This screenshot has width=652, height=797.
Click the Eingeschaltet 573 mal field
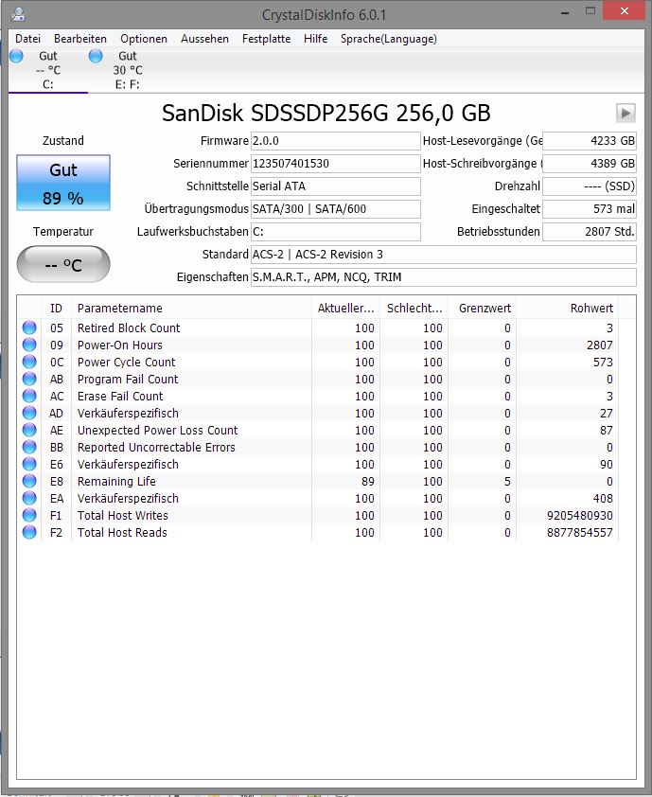[x=589, y=209]
